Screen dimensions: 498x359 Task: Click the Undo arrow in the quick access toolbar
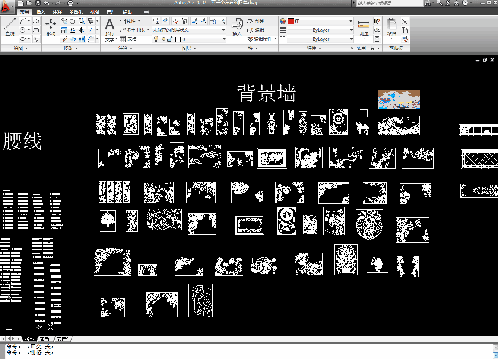click(x=46, y=3)
